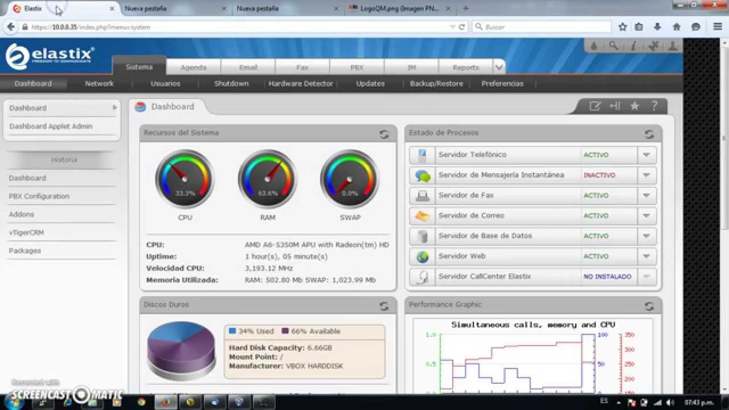Open PBX Configuration from Historia
The height and width of the screenshot is (410, 729).
[39, 196]
